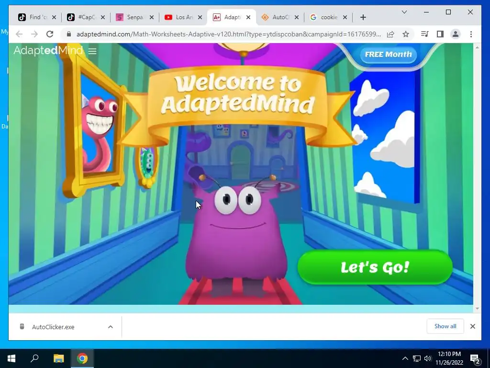Go back to the previous page
The height and width of the screenshot is (368, 490).
[19, 34]
